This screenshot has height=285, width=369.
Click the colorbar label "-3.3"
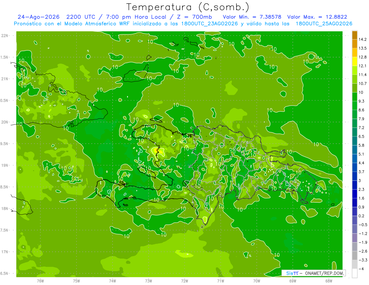click(x=363, y=260)
